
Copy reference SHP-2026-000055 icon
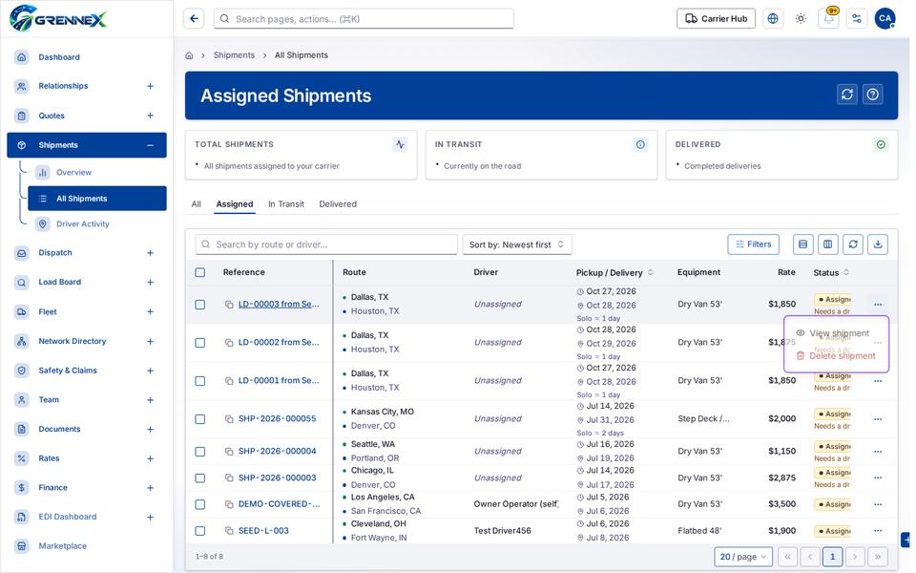pyautogui.click(x=229, y=419)
